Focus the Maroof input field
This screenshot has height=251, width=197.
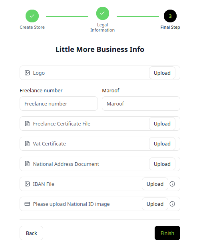click(x=141, y=104)
